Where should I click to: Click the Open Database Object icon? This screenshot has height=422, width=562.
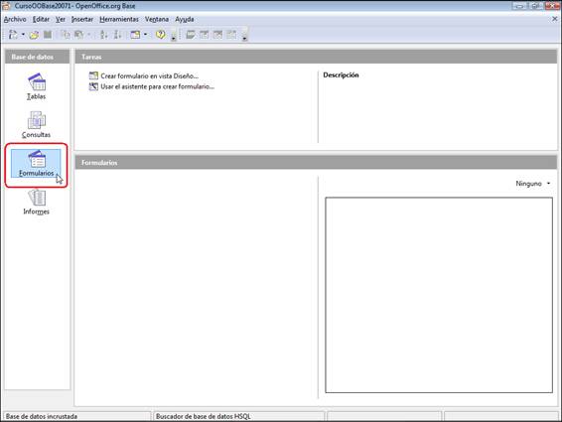(191, 35)
